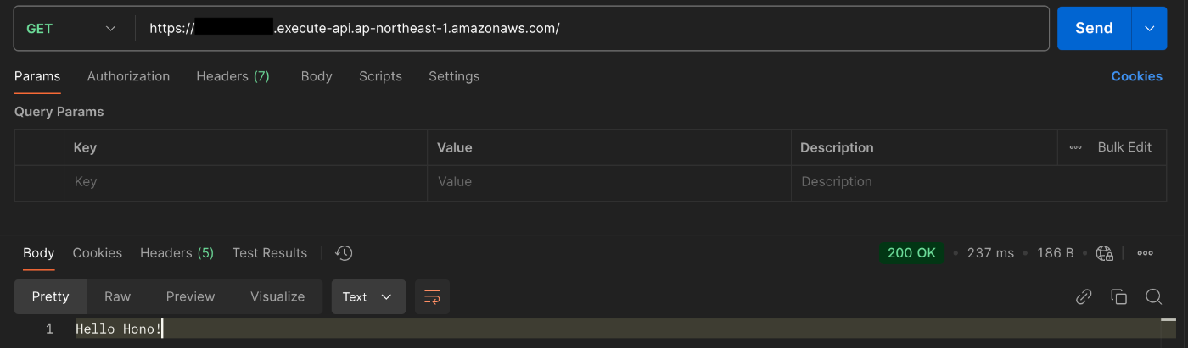The image size is (1188, 348).
Task: Open the Send button dropdown arrow
Action: point(1149,29)
